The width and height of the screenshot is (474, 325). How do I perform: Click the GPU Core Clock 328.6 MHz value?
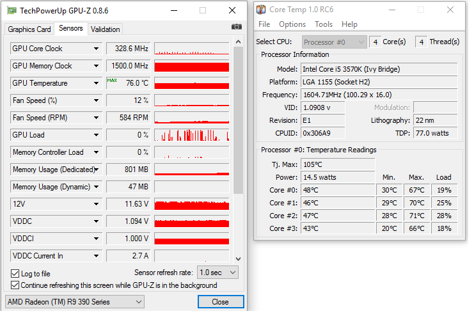click(128, 49)
